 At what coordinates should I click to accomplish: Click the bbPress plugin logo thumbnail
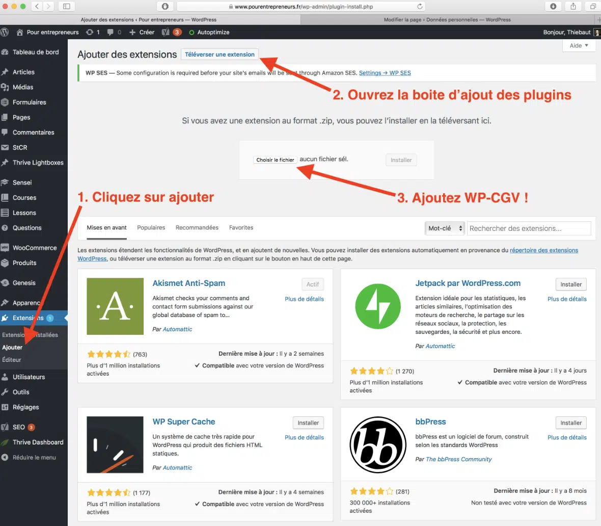(x=378, y=444)
